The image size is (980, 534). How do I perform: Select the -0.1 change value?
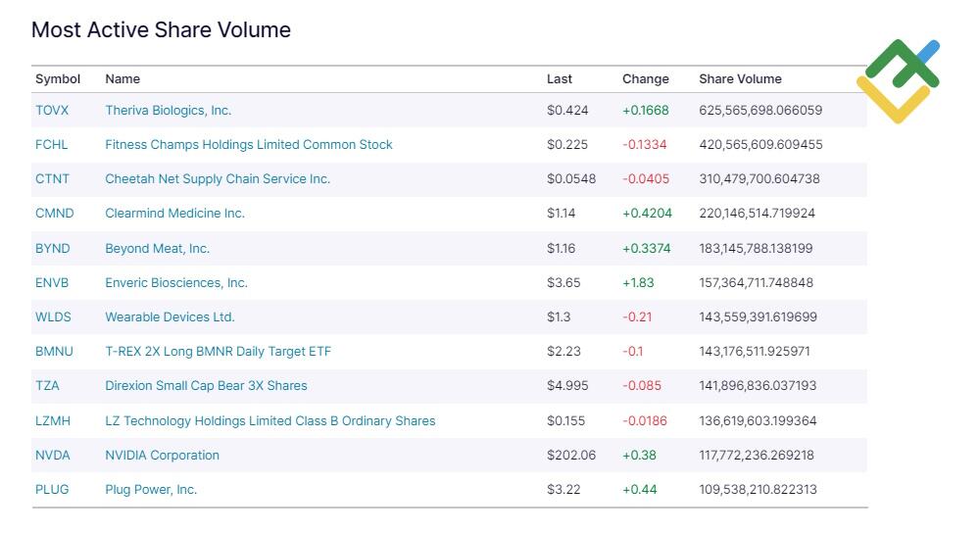point(632,352)
